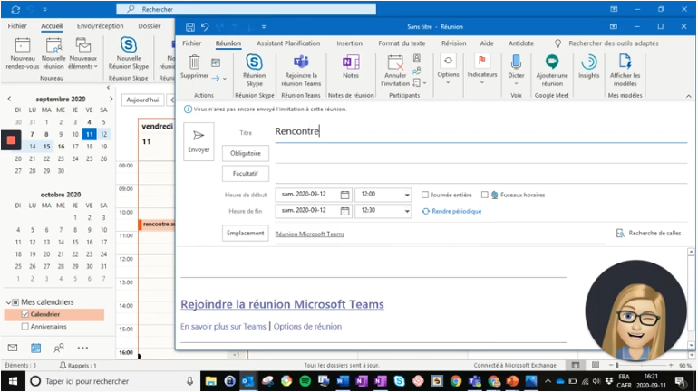Image resolution: width=698 pixels, height=392 pixels.
Task: Open meeting Notes (OneNote) icon
Action: 350,62
